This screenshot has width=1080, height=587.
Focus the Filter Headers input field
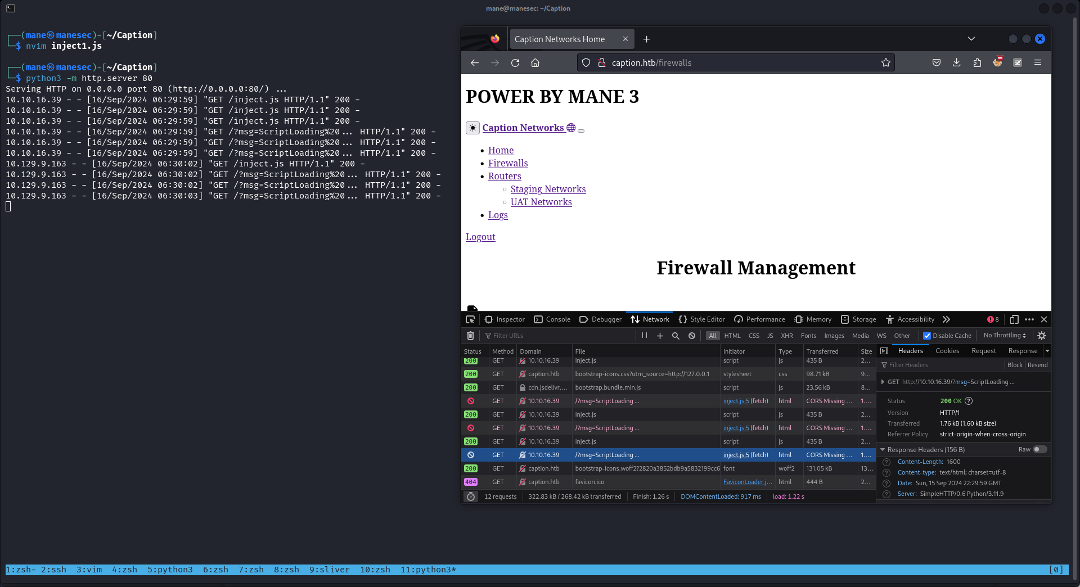(942, 365)
